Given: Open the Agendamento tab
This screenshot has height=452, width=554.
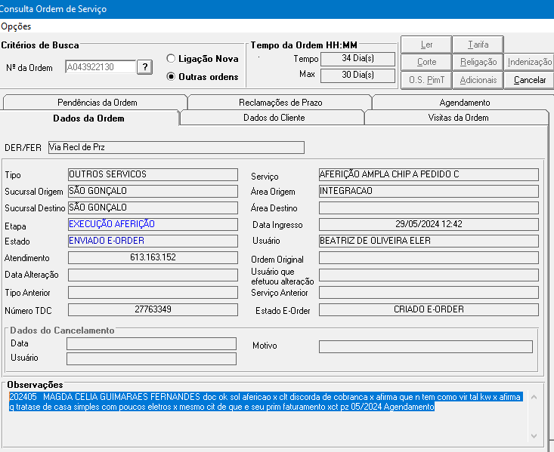Looking at the screenshot, I should (x=464, y=103).
